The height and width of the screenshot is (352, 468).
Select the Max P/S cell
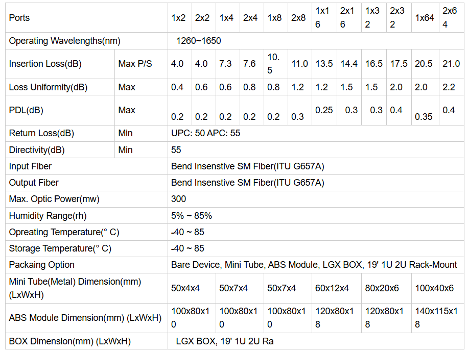pyautogui.click(x=135, y=64)
